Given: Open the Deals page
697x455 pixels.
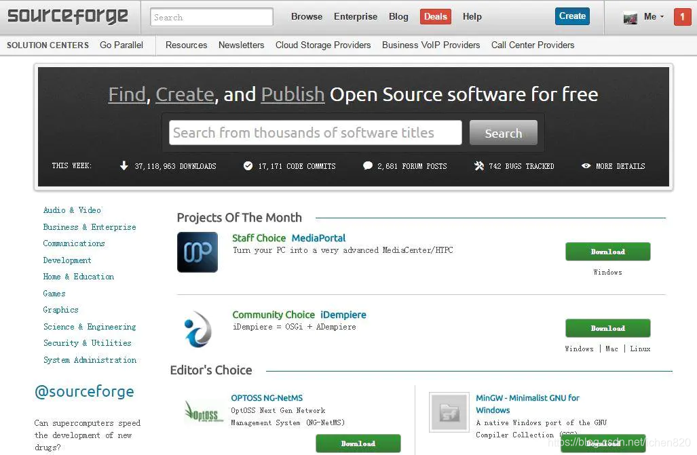Looking at the screenshot, I should tap(436, 16).
